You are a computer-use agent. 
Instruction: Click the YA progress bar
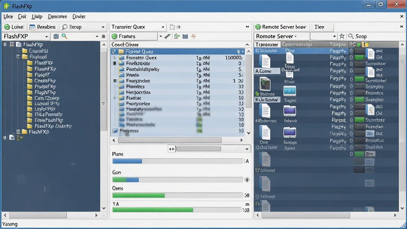point(176,210)
